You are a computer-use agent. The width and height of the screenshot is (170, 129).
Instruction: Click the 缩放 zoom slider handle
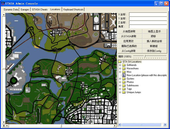(x=145, y=56)
